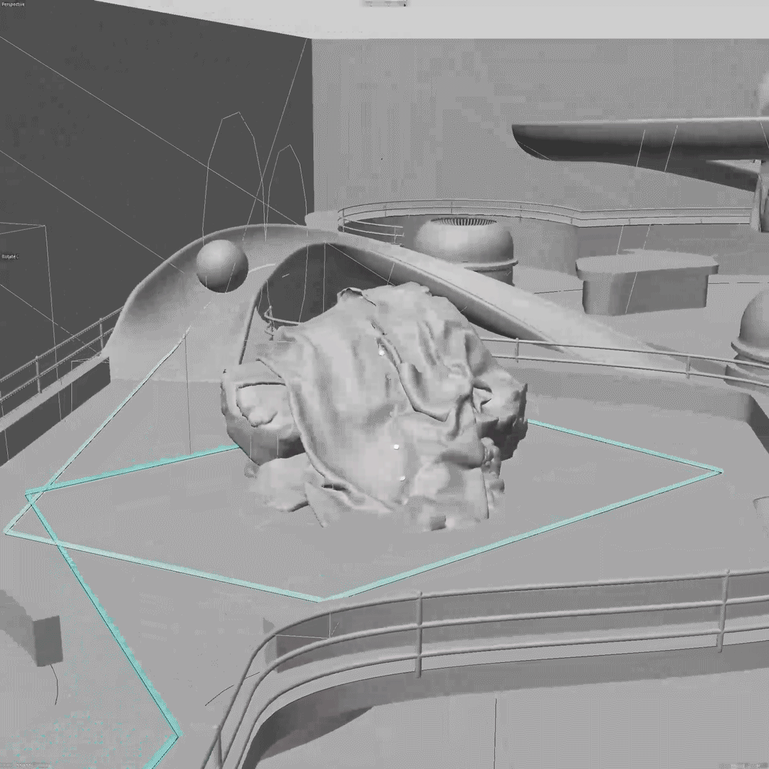Select the small dark cube near the railing
The width and height of the screenshot is (769, 769).
[48, 641]
